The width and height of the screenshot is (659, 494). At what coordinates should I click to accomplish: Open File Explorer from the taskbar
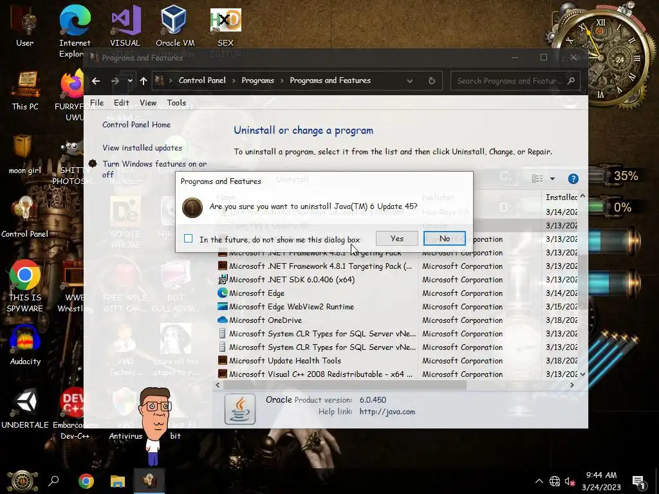118,481
